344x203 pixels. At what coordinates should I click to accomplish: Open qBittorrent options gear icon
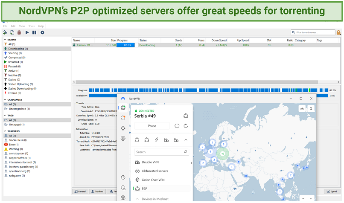[42, 32]
